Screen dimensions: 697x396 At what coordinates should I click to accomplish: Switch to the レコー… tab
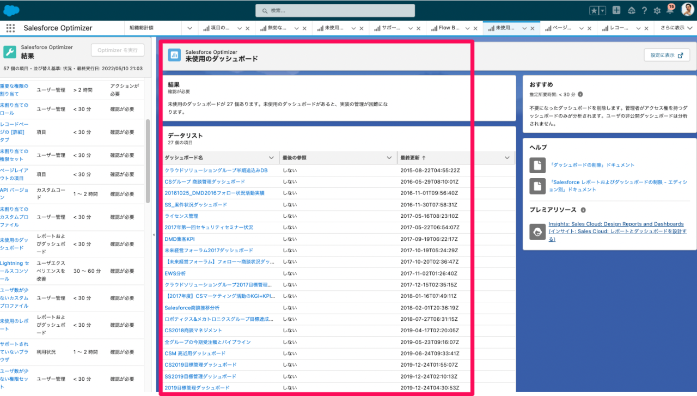tap(615, 28)
